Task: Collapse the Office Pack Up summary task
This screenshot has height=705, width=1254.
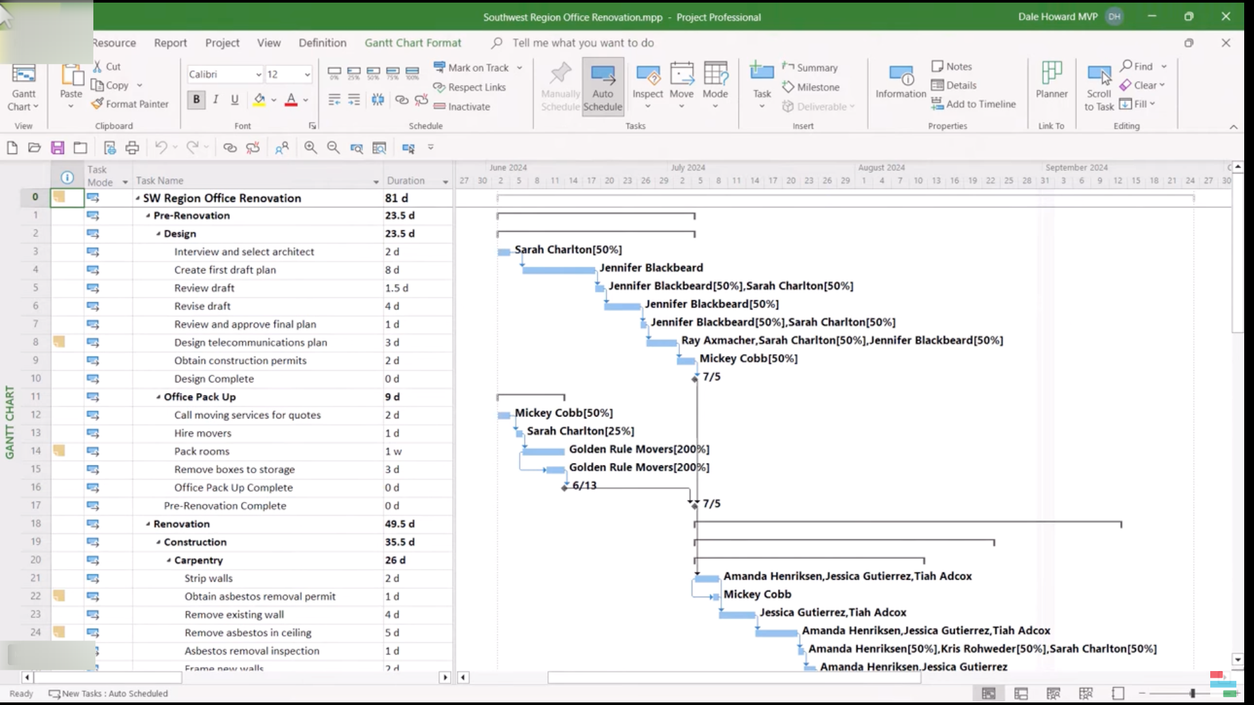Action: click(158, 397)
